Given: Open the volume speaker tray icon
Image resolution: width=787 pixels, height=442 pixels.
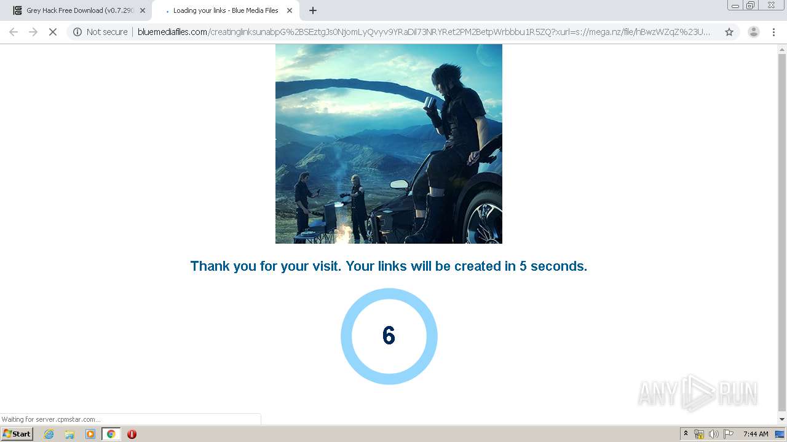Looking at the screenshot, I should tap(714, 434).
